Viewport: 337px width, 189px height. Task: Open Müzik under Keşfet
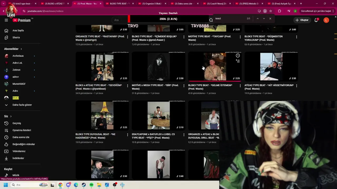pos(16,175)
